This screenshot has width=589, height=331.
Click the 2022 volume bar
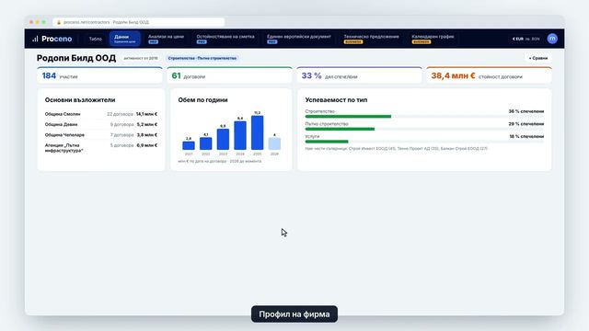tap(206, 143)
